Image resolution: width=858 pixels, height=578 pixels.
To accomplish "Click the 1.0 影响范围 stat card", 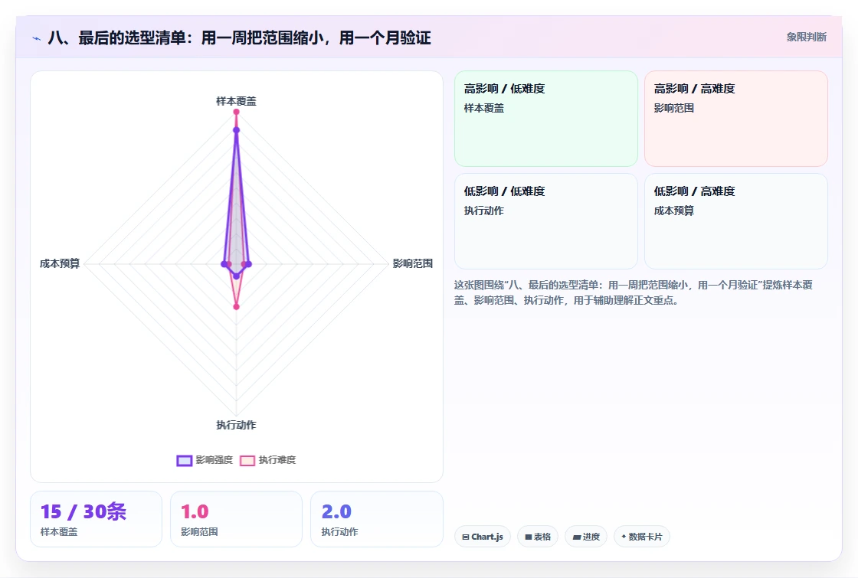I will 237,519.
